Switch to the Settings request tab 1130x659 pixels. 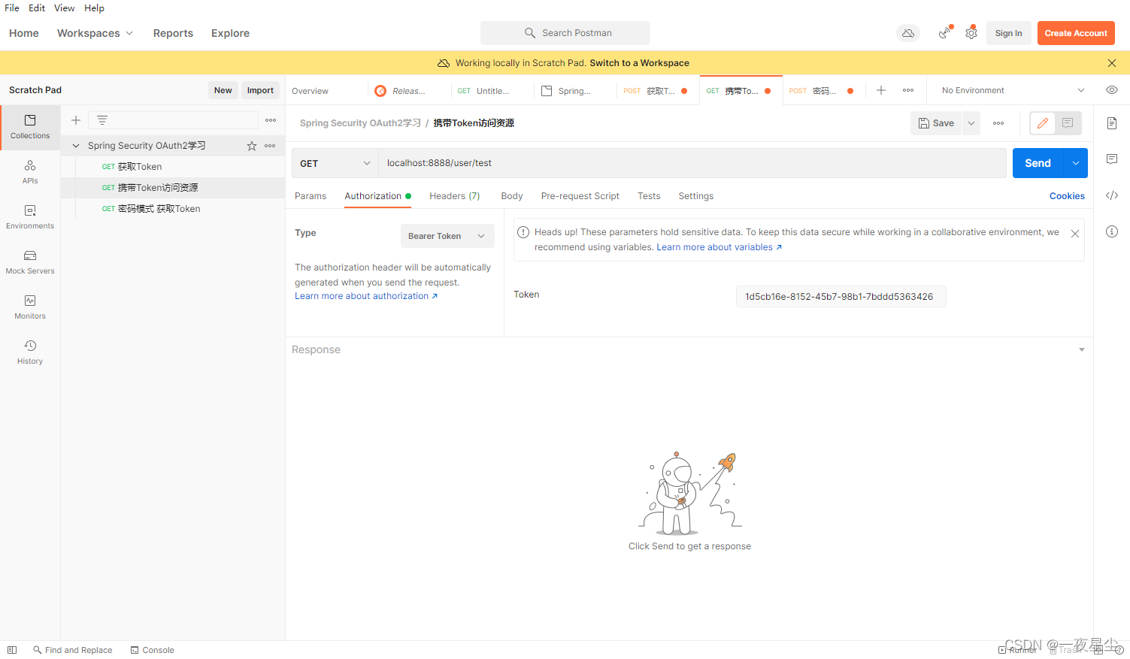pyautogui.click(x=695, y=196)
